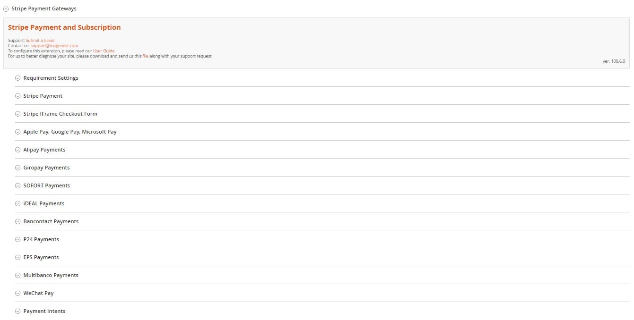Click the Alipay Payments label
This screenshot has width=634, height=320.
(44, 150)
